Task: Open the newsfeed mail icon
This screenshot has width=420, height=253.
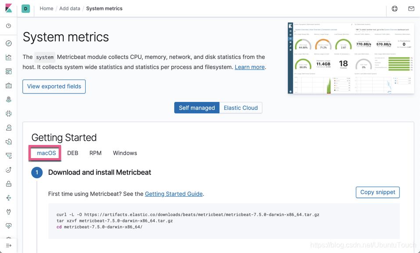Action: pos(411,9)
